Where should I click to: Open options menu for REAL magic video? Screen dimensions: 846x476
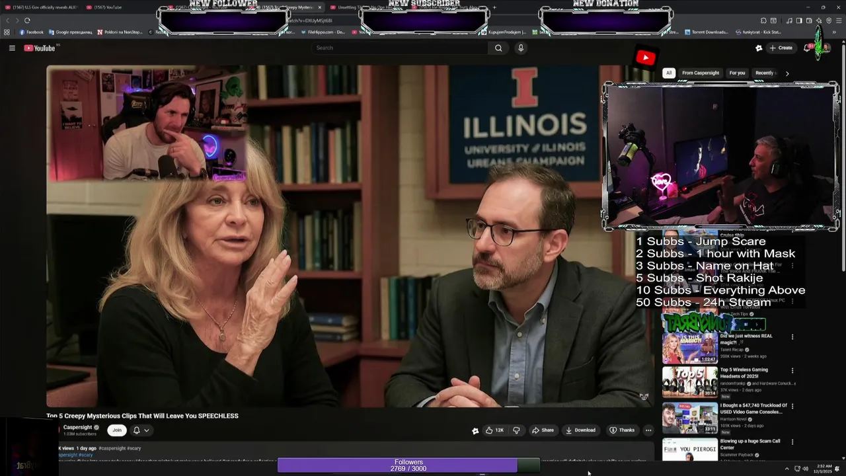(792, 337)
